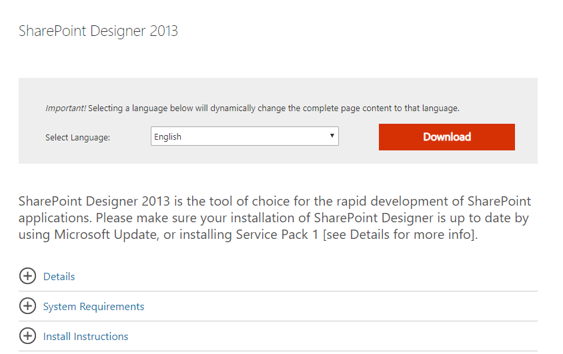Image resolution: width=563 pixels, height=354 pixels.
Task: Click the SharePoint Designer 2013 page heading
Action: [98, 31]
